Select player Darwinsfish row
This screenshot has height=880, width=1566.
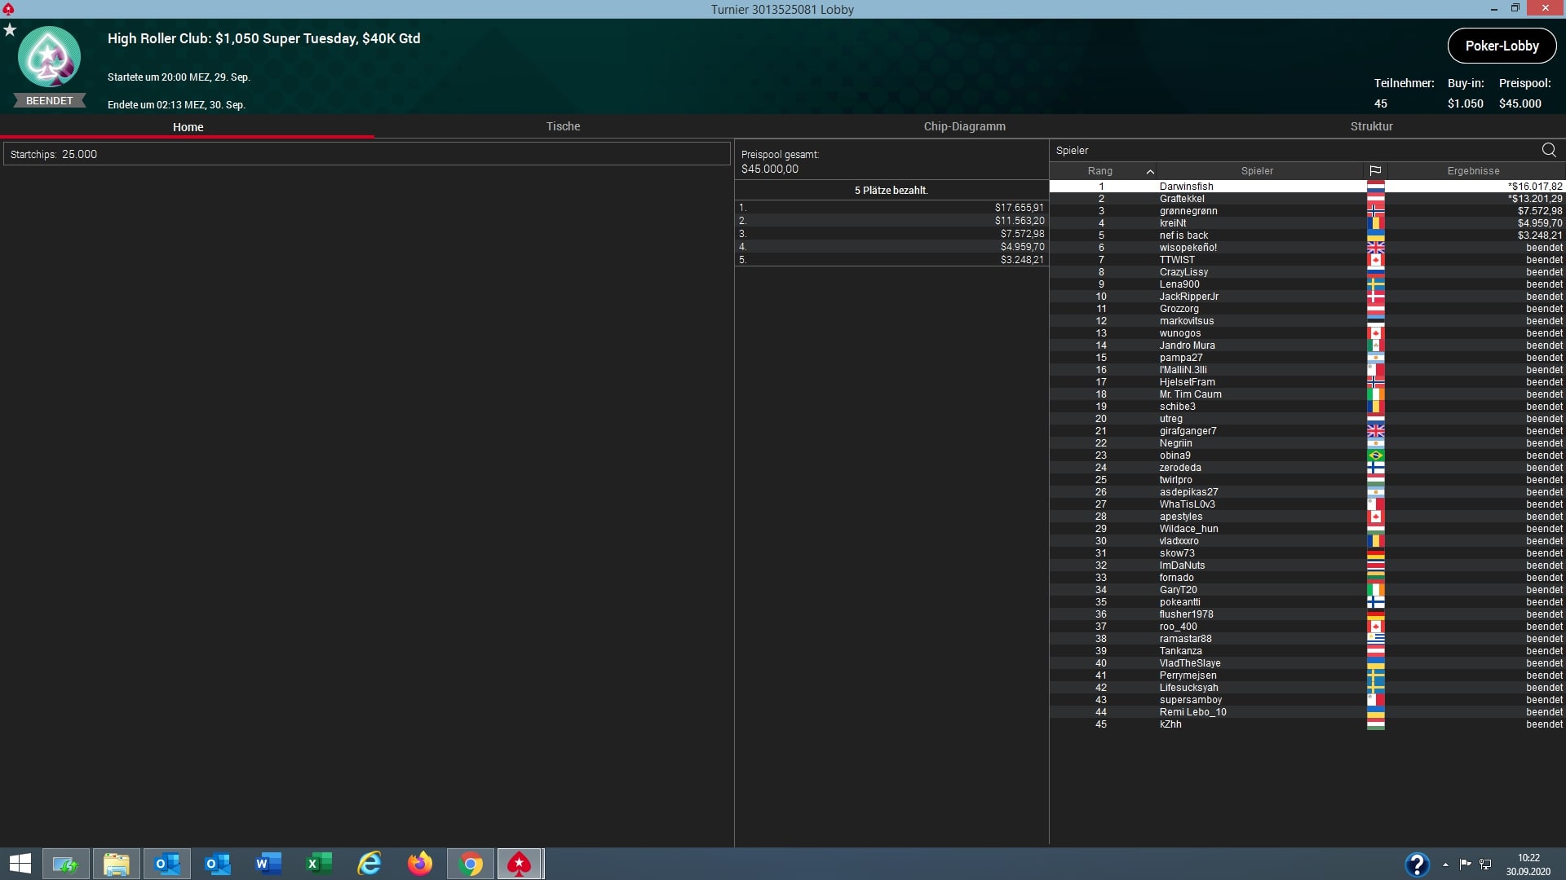pos(1186,187)
